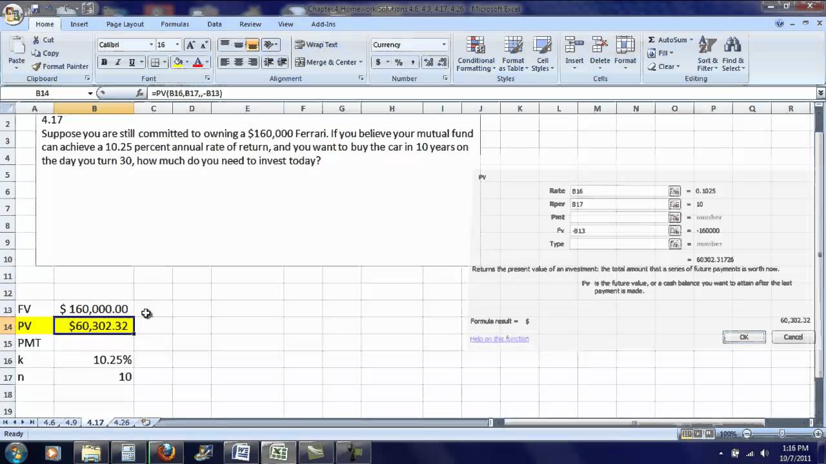Open Cell Styles gallery
The height and width of the screenshot is (464, 826).
[x=543, y=54]
